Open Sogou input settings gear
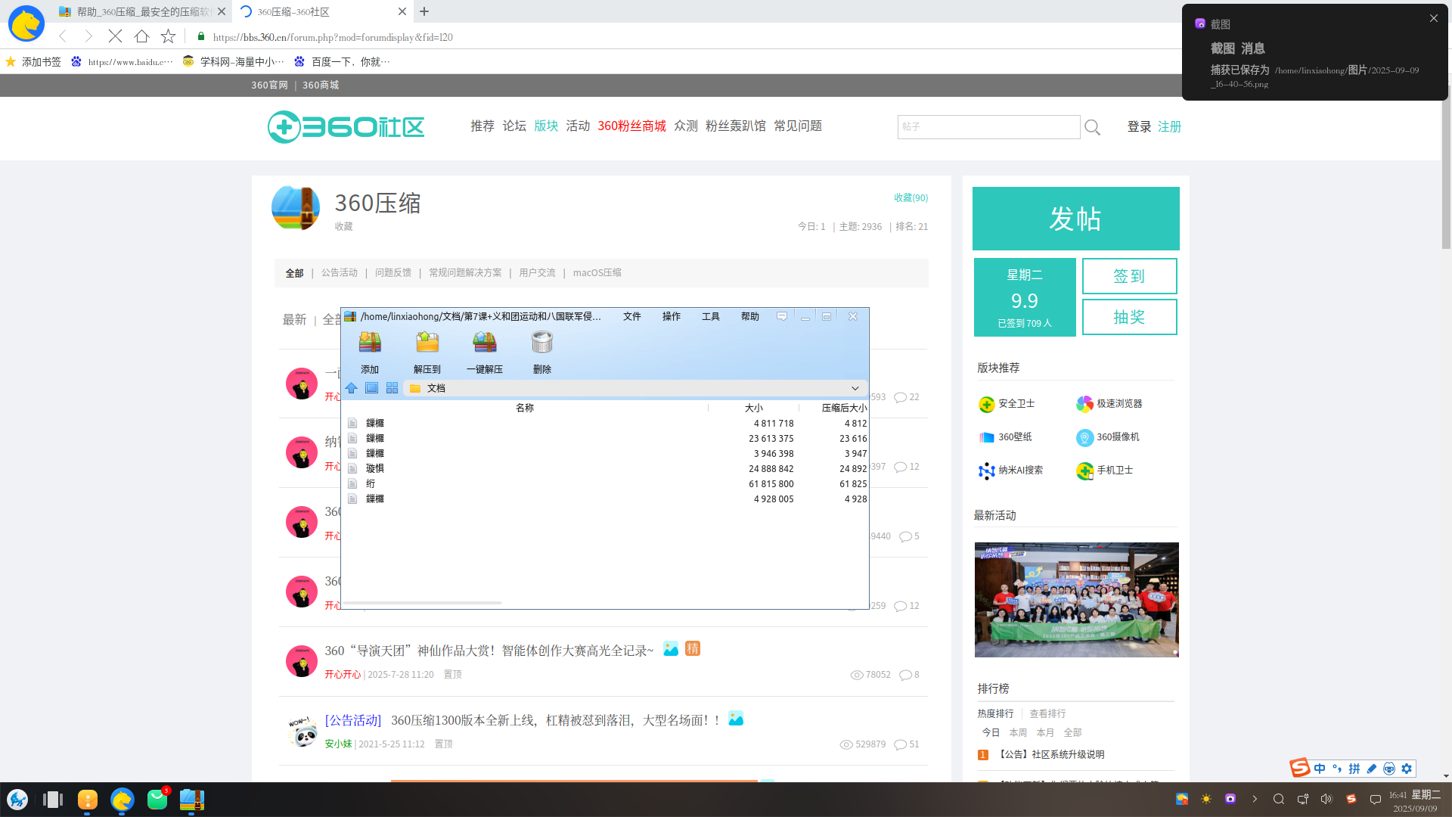1452x817 pixels. click(x=1407, y=769)
